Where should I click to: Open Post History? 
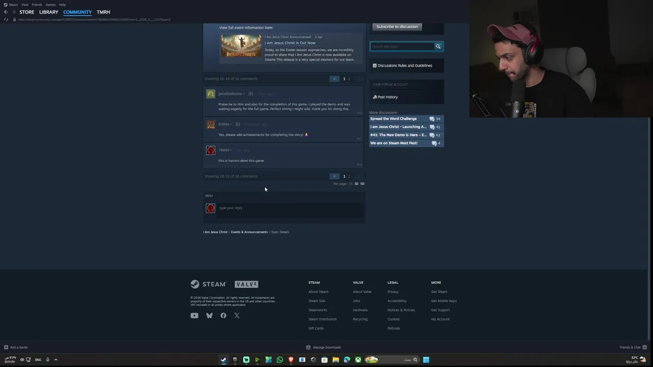(385, 97)
